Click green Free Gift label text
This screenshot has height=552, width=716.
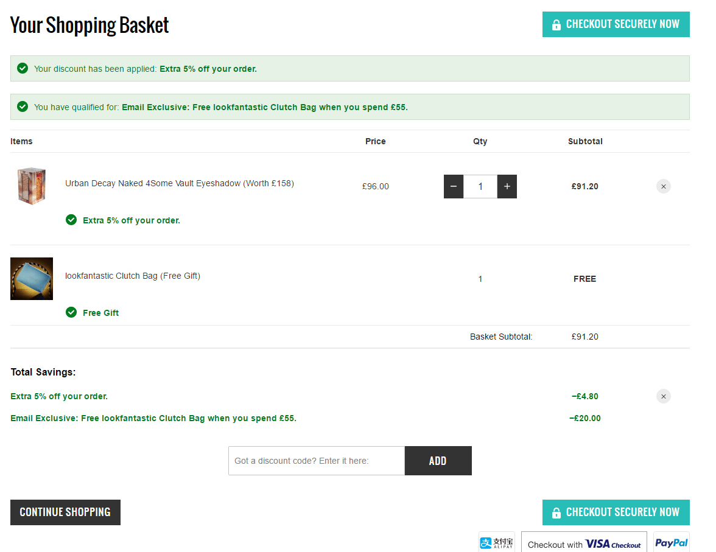tap(100, 313)
